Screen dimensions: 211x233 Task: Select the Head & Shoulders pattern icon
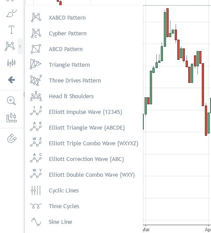[x=36, y=96]
